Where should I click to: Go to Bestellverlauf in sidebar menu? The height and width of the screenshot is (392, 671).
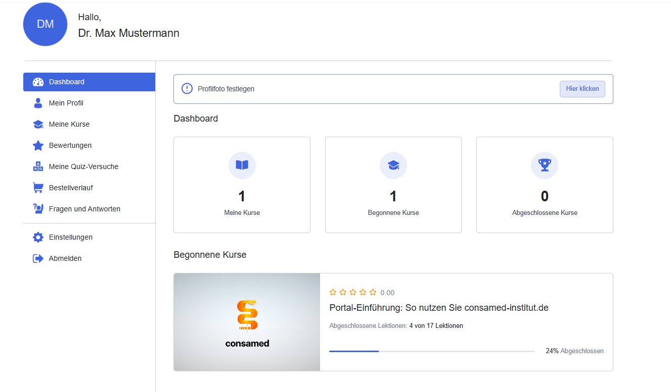(71, 188)
